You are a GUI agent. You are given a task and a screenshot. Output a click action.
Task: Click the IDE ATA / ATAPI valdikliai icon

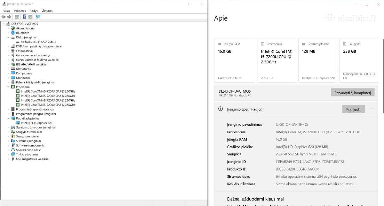point(13,64)
